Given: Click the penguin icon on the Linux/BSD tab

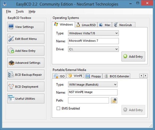Looking at the screenshot, I should coord(78,25).
